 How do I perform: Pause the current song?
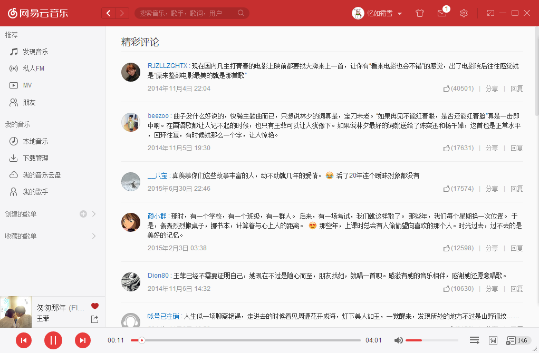(x=53, y=340)
